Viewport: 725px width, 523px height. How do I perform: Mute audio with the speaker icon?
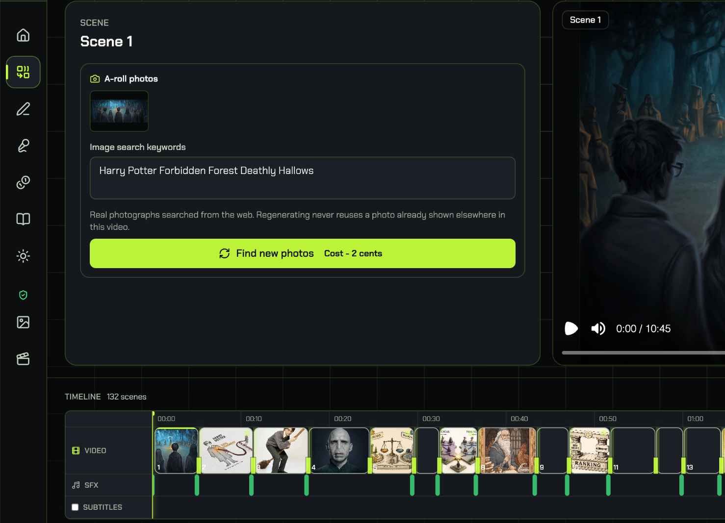tap(598, 328)
